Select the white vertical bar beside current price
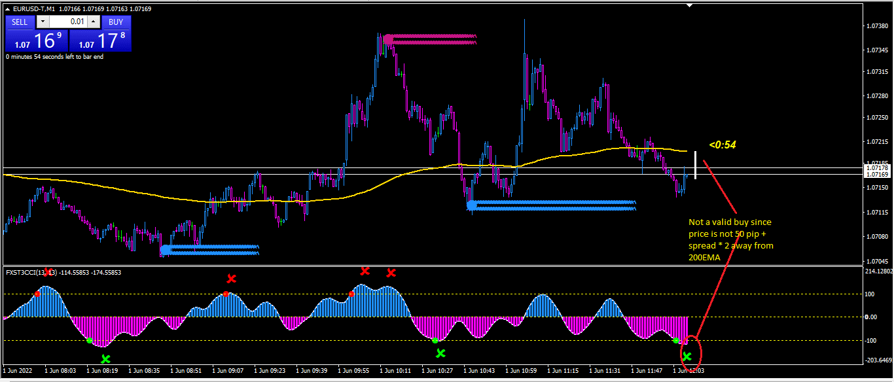Screen dimensions: 894x382 click(x=695, y=165)
